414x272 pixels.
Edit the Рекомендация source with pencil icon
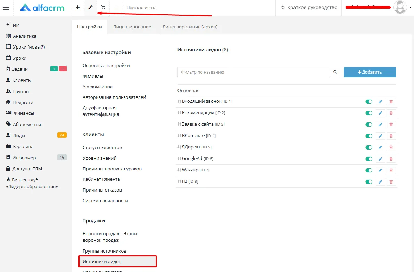(380, 113)
